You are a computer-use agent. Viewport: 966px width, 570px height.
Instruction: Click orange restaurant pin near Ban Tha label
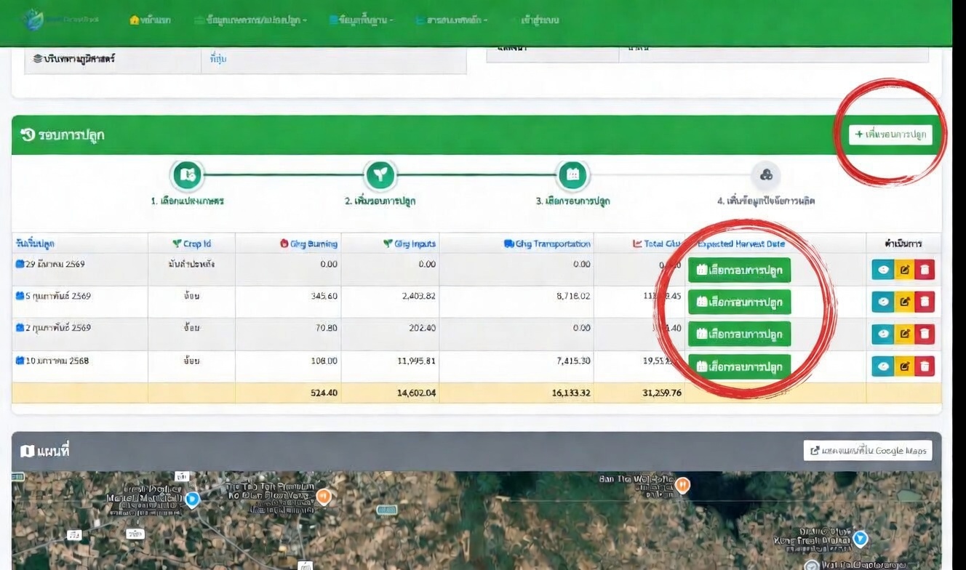coord(682,485)
